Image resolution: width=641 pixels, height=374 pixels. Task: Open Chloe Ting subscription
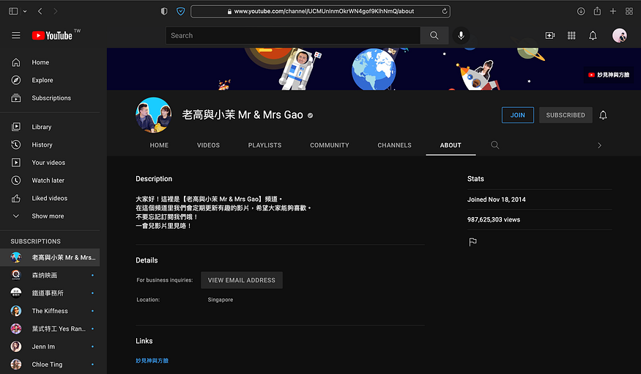(x=50, y=364)
